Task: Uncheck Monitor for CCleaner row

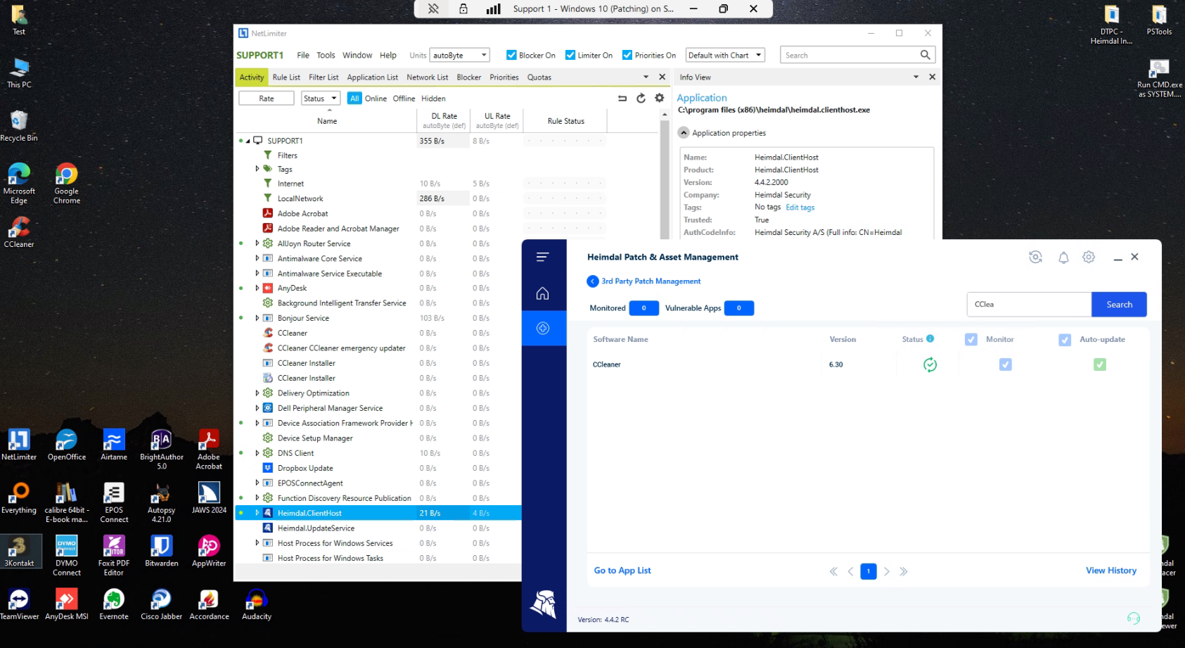Action: 1006,364
